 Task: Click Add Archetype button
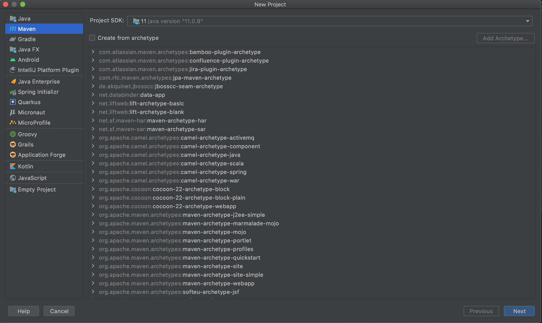coord(505,38)
